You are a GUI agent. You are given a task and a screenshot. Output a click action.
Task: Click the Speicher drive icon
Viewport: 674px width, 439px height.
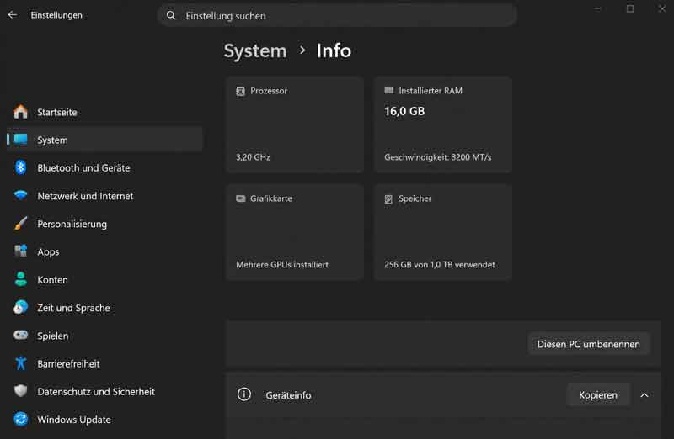click(x=388, y=198)
